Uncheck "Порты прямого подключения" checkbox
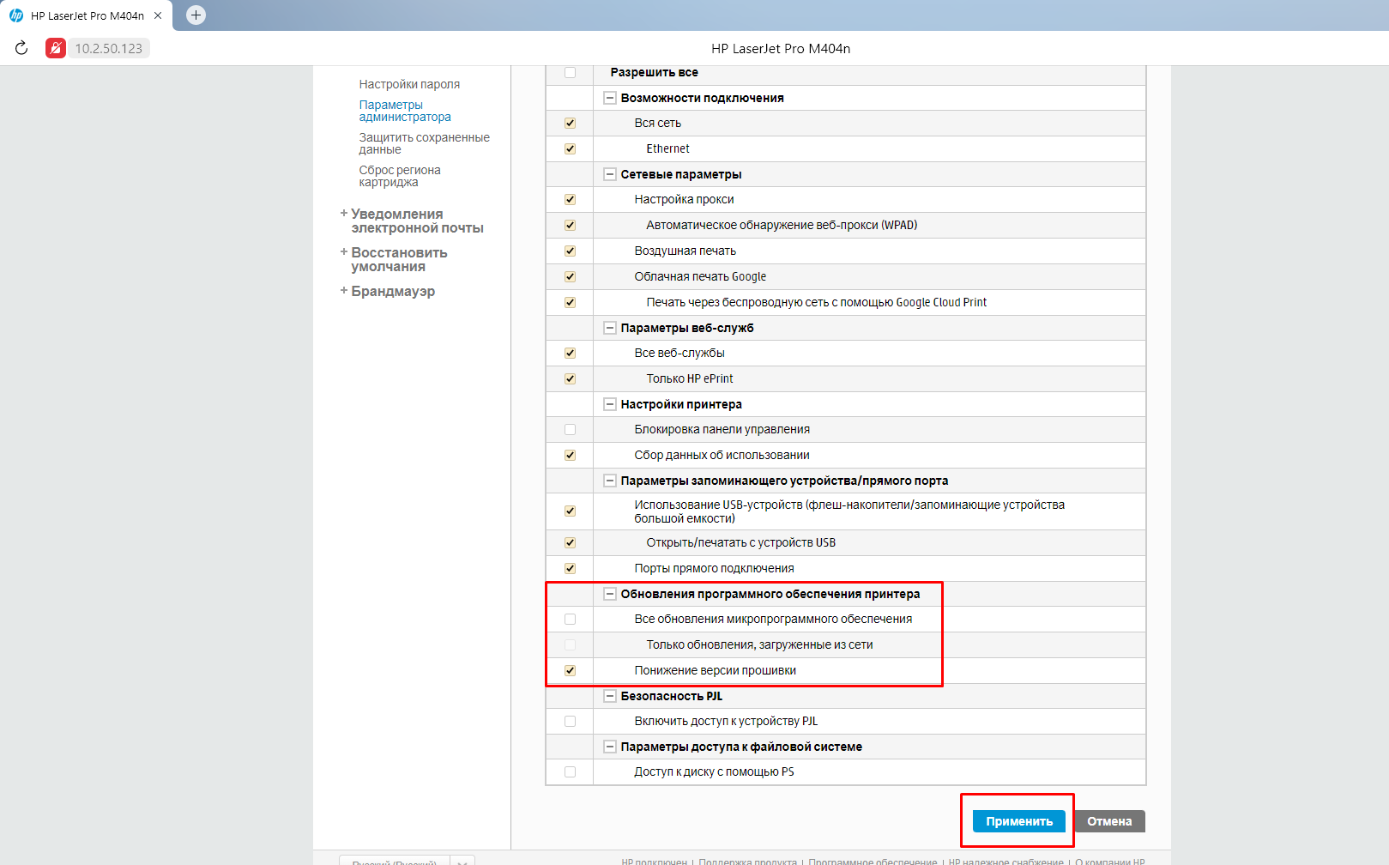The width and height of the screenshot is (1389, 865). [571, 569]
